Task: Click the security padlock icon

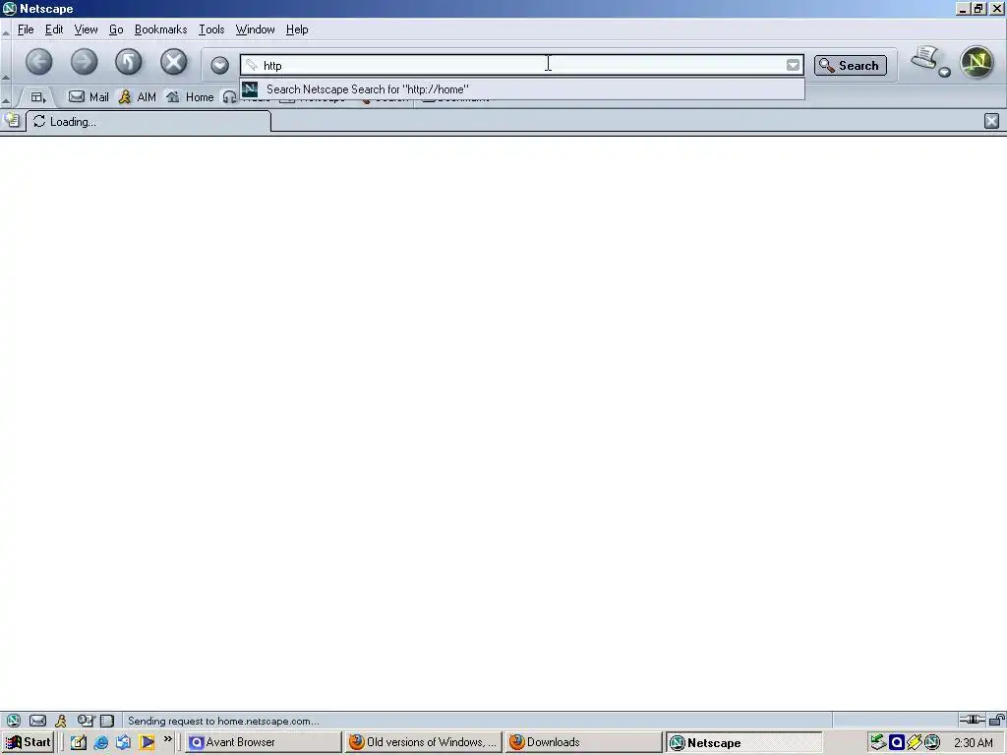Action: [x=997, y=720]
